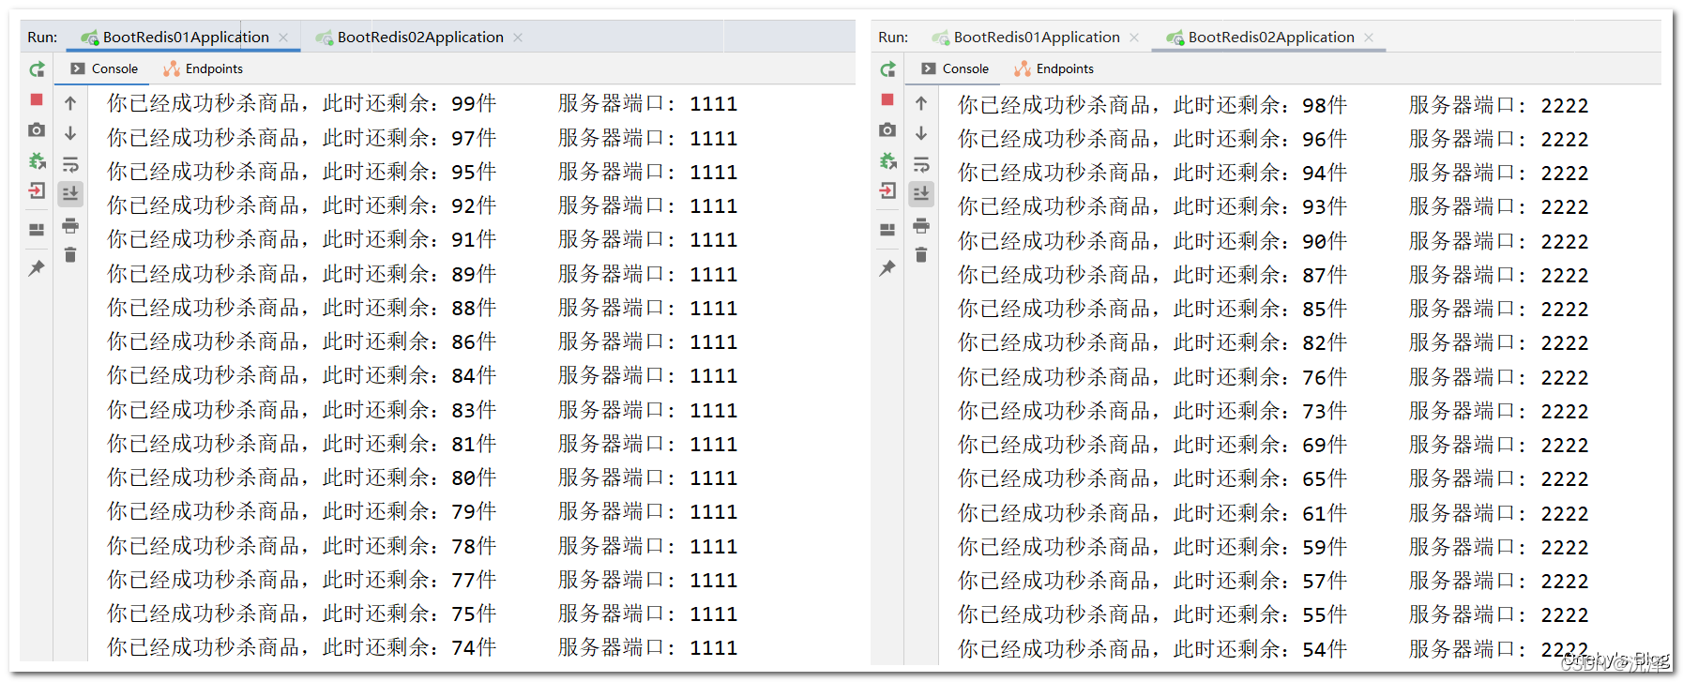
Task: Click log line with 99件 remaining
Action: tap(422, 103)
